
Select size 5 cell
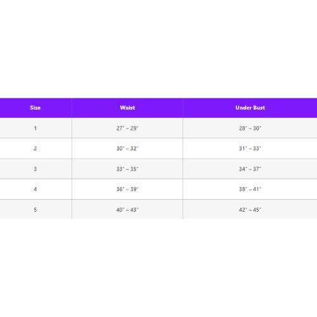pos(36,210)
